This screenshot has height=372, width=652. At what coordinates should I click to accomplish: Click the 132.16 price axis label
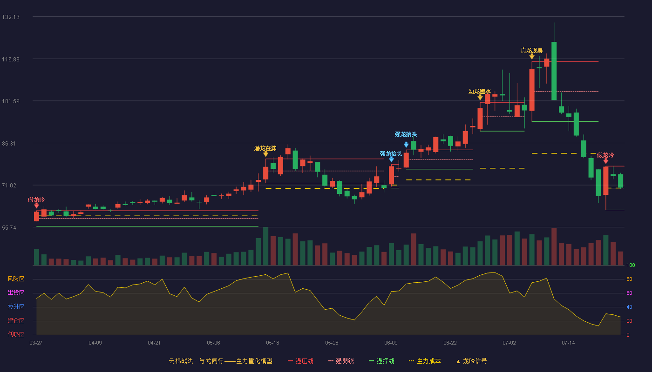pos(11,17)
